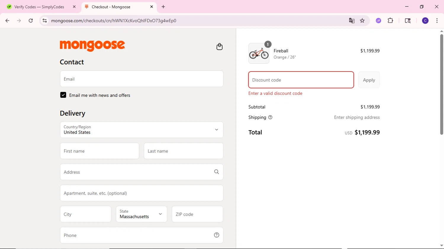Viewport: 444px width, 249px height.
Task: Click the Enter a valid discount code message
Action: click(x=275, y=93)
